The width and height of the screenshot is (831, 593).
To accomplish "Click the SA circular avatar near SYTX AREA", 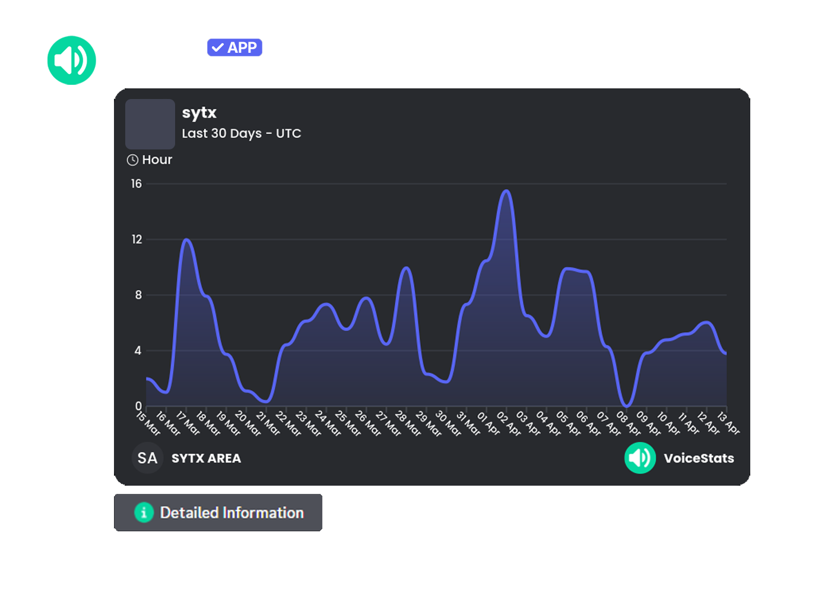I will pos(147,457).
